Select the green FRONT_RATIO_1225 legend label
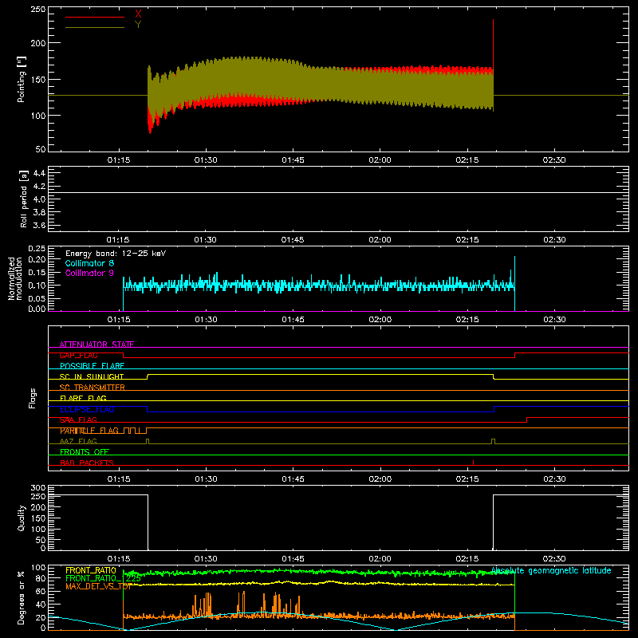Viewport: 638px width, 638px height. pos(104,578)
